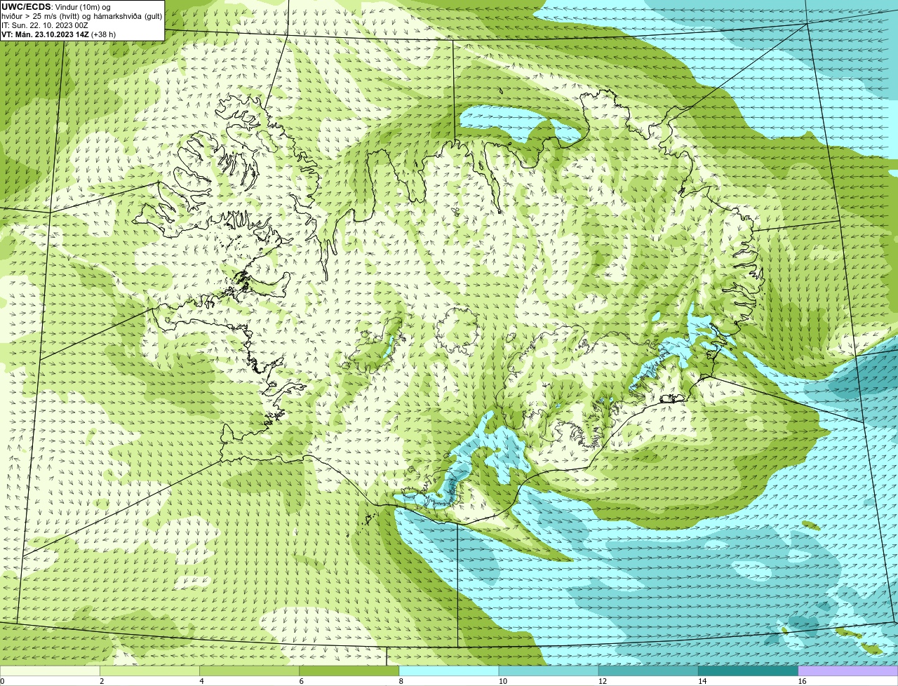Click the 6–8 m/s olive green legend segment

pyautogui.click(x=349, y=671)
